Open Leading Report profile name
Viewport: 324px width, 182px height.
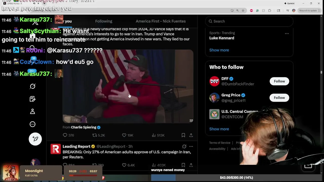[76, 146]
